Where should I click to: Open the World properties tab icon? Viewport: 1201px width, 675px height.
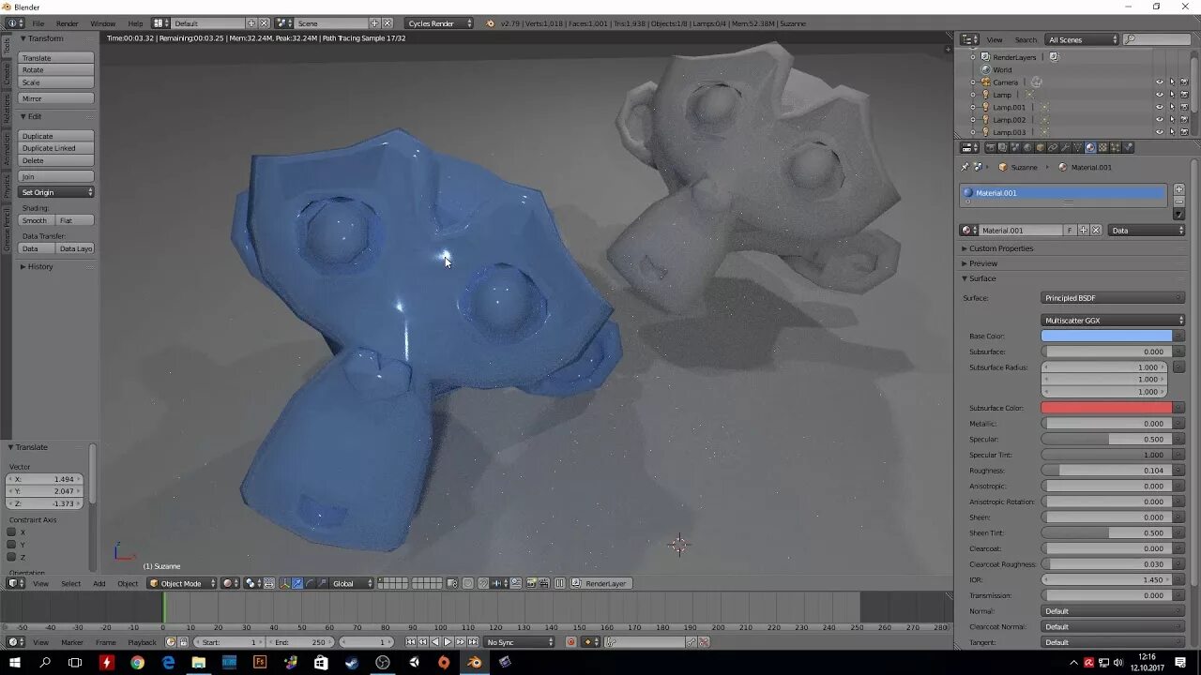tap(1027, 147)
